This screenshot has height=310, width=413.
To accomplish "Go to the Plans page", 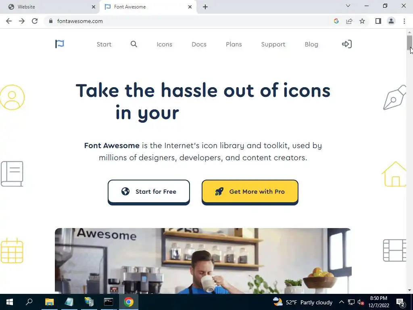I will pyautogui.click(x=234, y=44).
